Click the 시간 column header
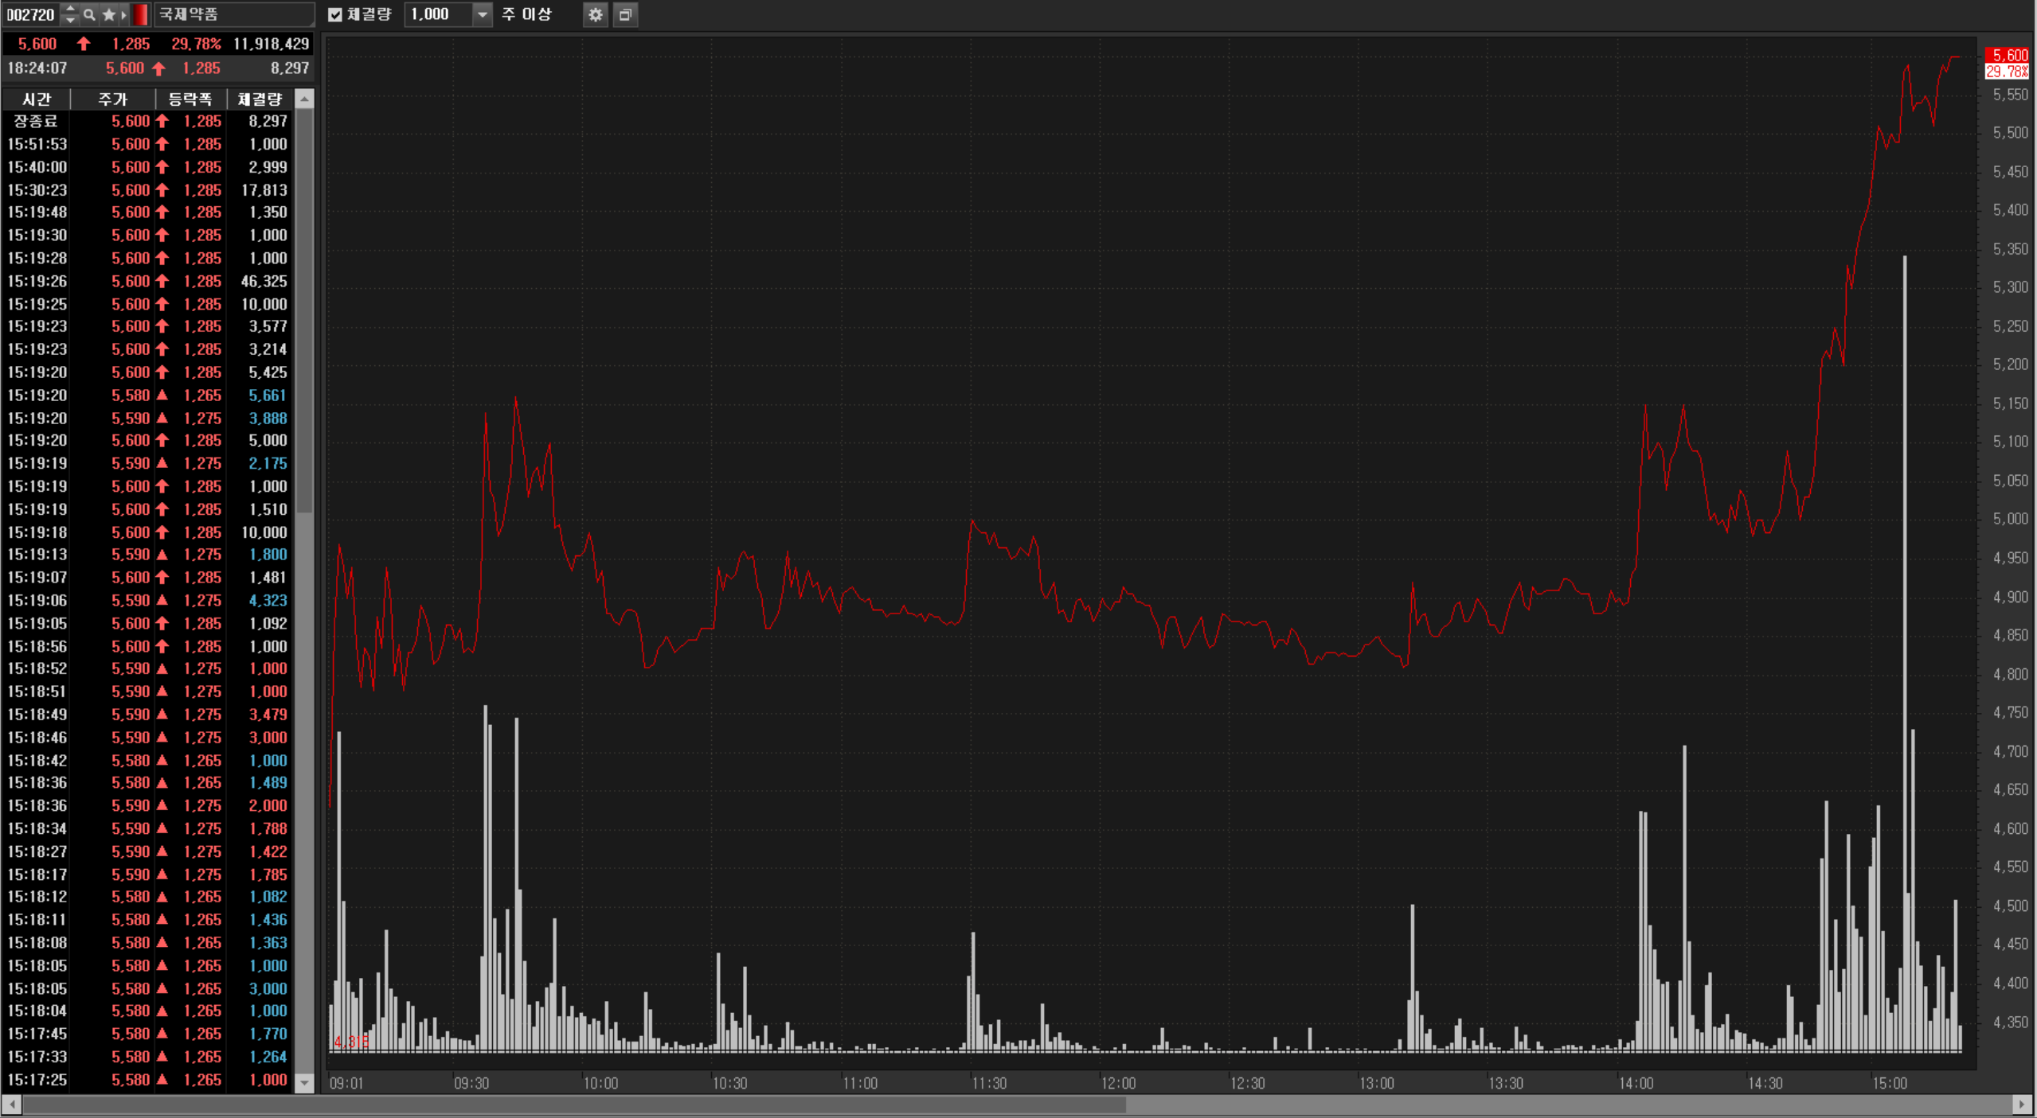This screenshot has height=1118, width=2037. pyautogui.click(x=37, y=99)
